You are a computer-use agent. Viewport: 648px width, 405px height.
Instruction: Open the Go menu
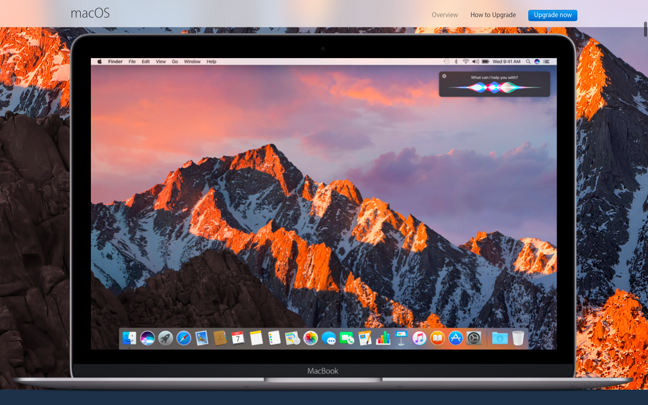(175, 62)
